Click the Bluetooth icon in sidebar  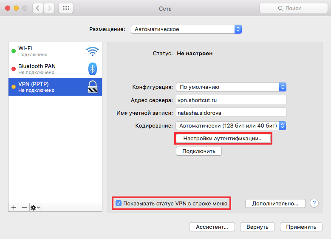point(93,69)
